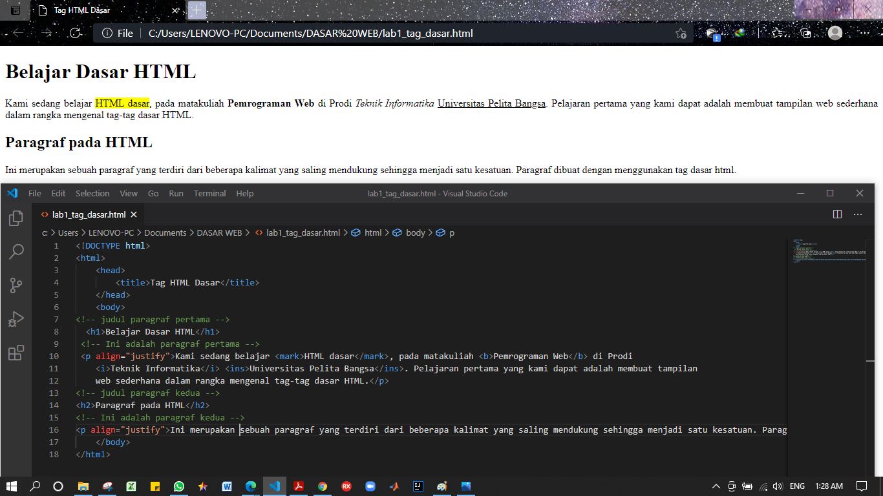The height and width of the screenshot is (496, 883).
Task: Reload the page with the refresh icon
Action: [75, 33]
